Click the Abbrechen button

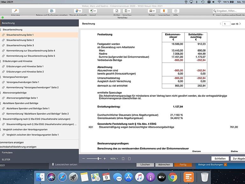point(164,165)
